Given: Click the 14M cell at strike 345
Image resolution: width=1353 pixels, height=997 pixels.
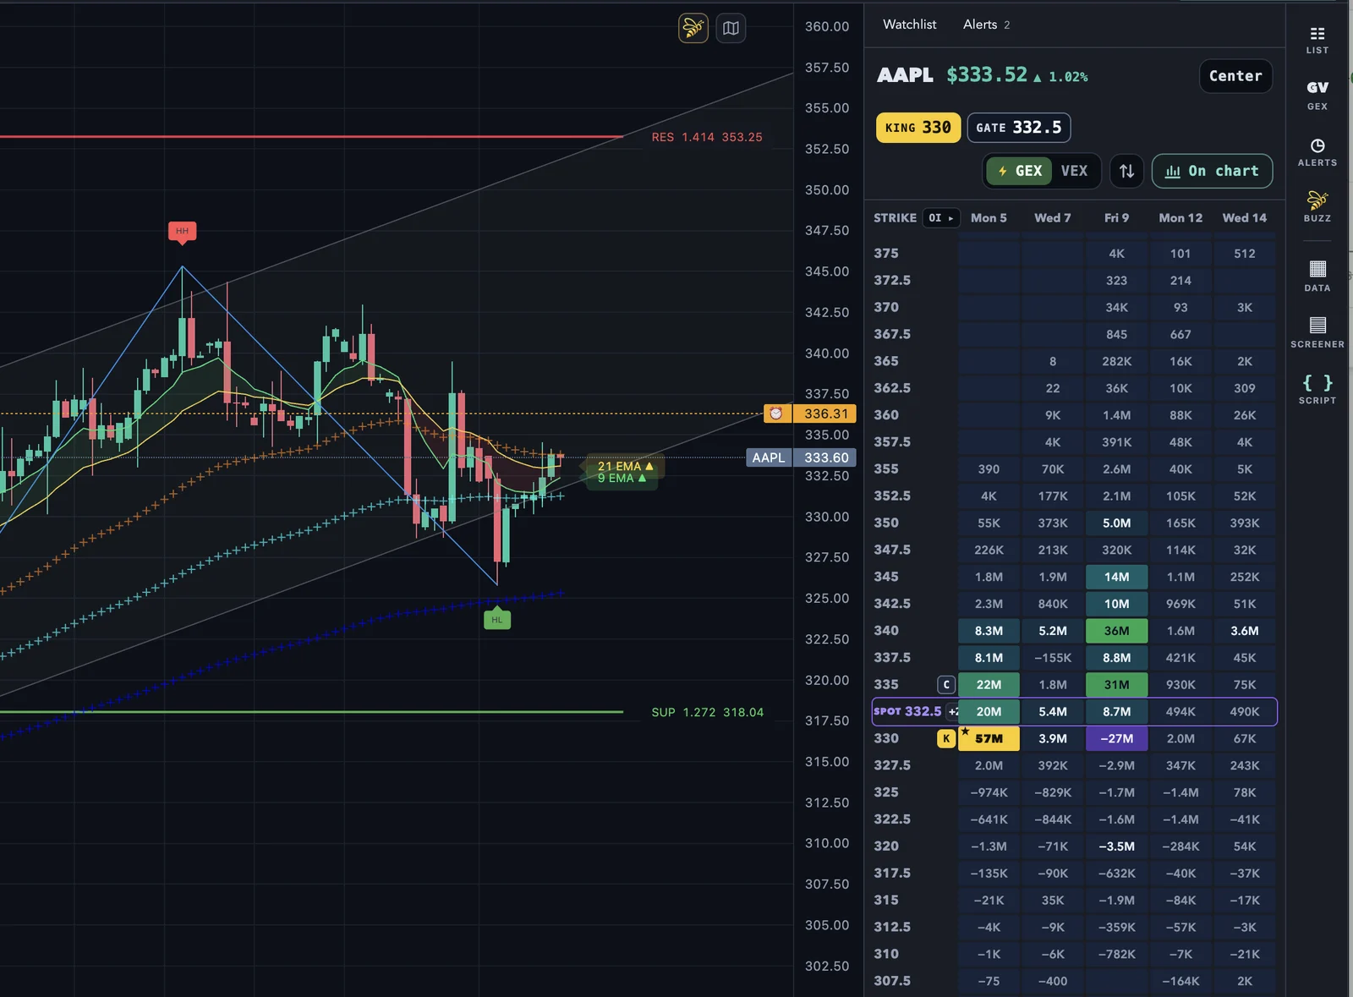Looking at the screenshot, I should click(x=1116, y=577).
